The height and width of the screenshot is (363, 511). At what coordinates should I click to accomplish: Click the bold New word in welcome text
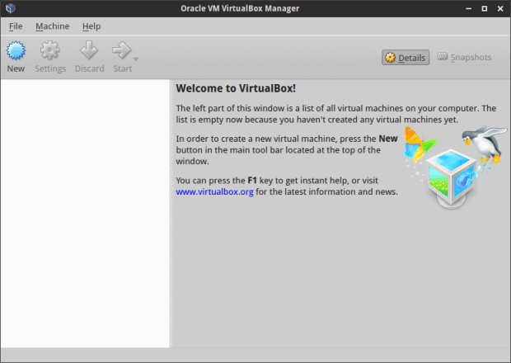(388, 139)
